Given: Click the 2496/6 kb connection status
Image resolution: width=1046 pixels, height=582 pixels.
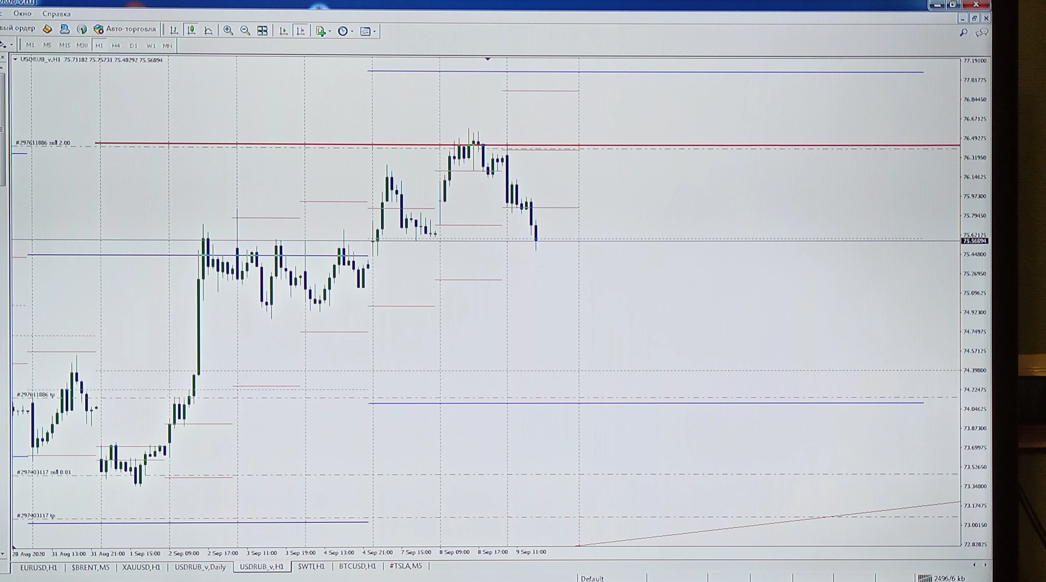Looking at the screenshot, I should pos(941,579).
